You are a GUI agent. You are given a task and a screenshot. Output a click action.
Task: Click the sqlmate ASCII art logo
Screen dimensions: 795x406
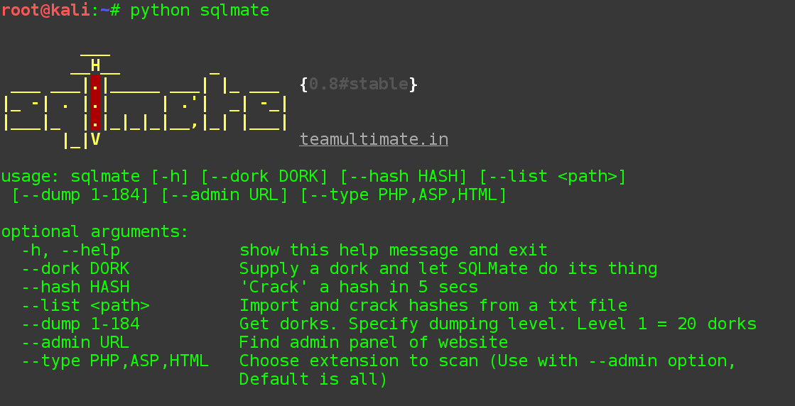(x=146, y=100)
